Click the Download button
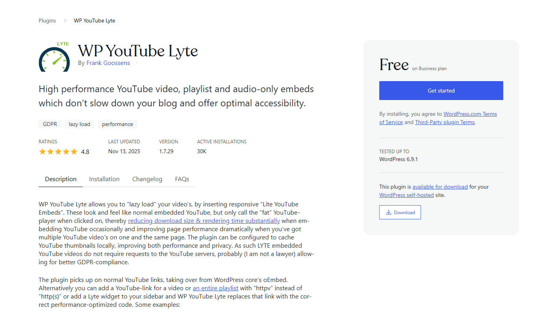 point(400,212)
